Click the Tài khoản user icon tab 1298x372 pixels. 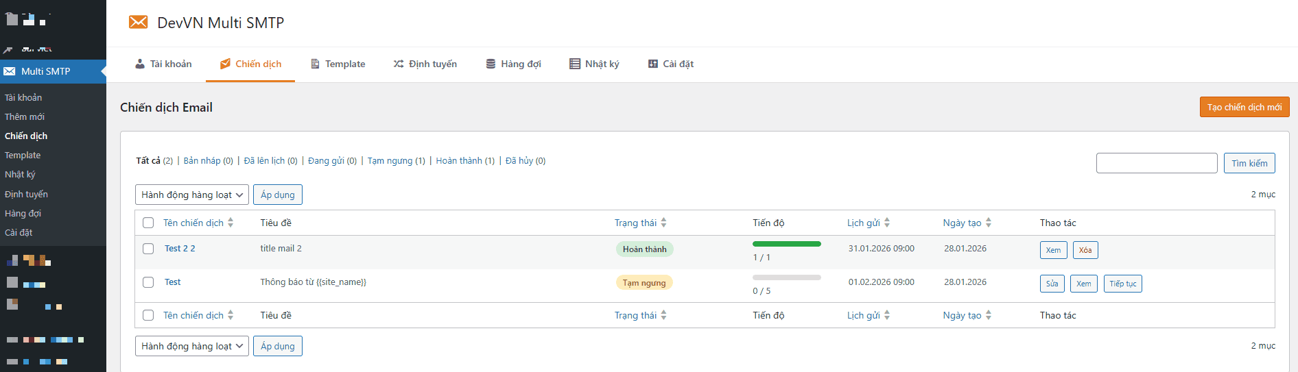[140, 64]
